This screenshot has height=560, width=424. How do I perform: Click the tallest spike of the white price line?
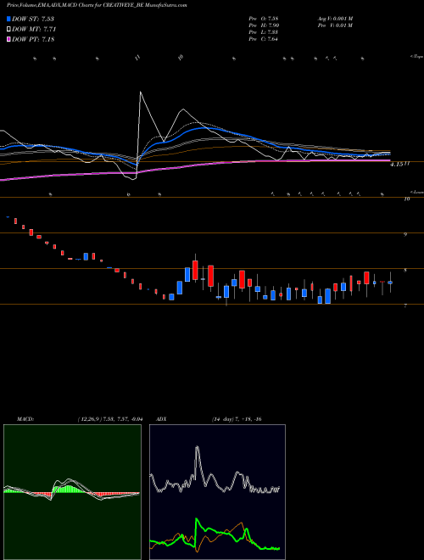coord(140,92)
